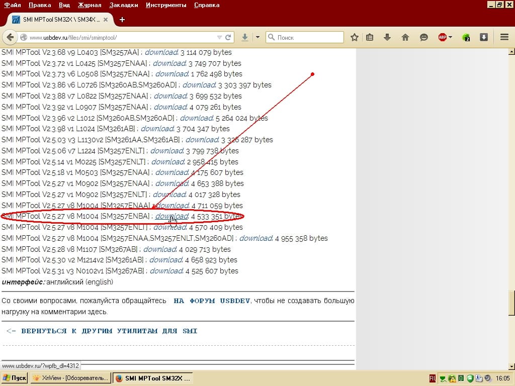Open the Справка menu
The image size is (515, 386).
click(x=207, y=5)
